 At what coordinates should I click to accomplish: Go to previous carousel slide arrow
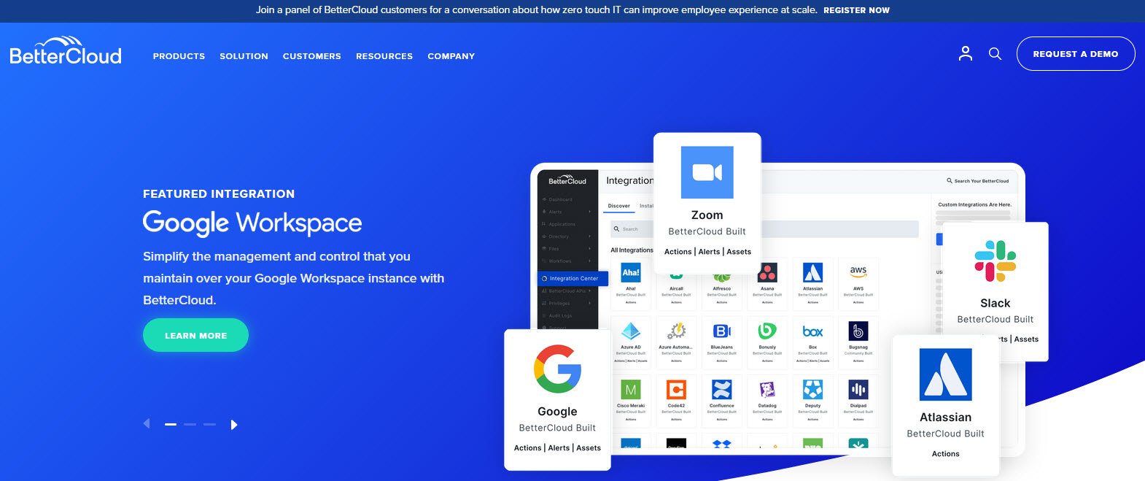point(147,423)
